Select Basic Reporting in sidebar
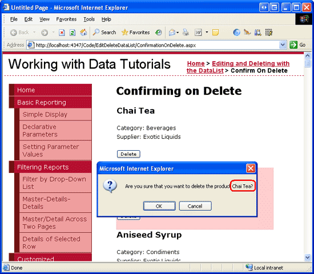 point(50,102)
